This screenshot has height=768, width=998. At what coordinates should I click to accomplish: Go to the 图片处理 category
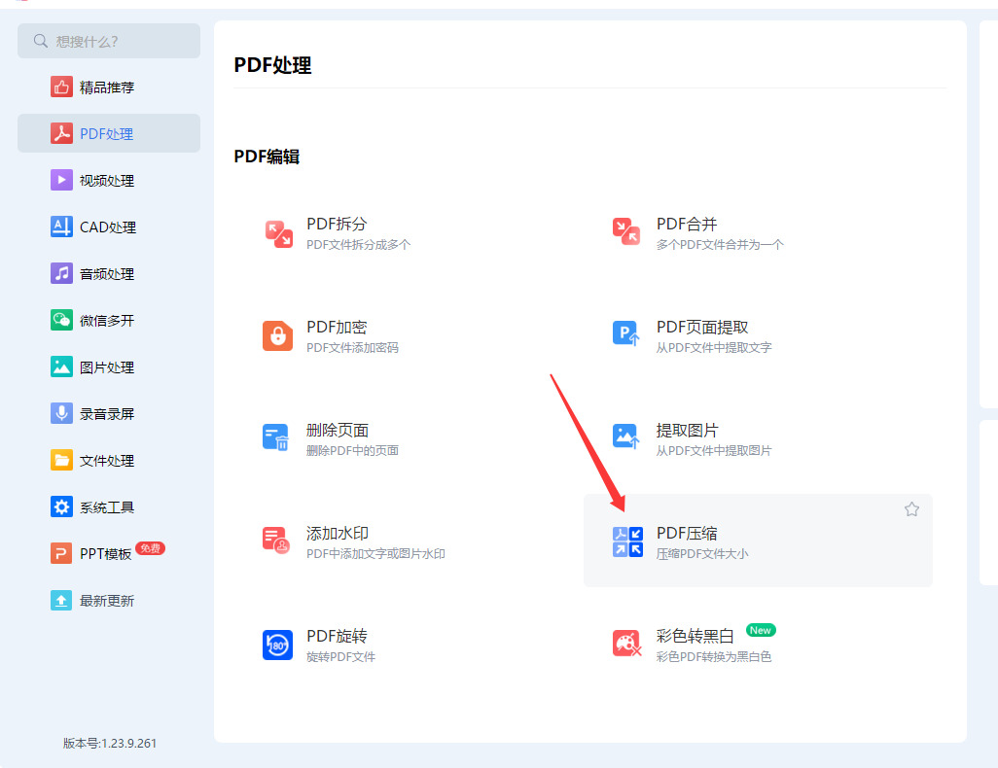(109, 367)
